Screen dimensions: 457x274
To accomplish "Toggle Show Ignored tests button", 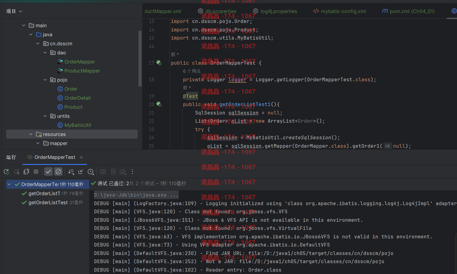I will tap(58, 172).
